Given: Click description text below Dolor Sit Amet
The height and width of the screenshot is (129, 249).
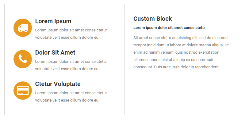Looking at the screenshot, I should click(71, 65).
